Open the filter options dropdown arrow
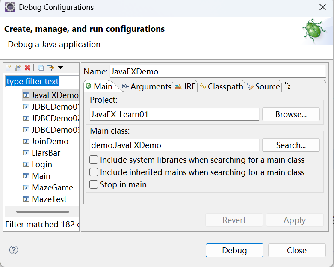334x267 pixels. [x=60, y=68]
